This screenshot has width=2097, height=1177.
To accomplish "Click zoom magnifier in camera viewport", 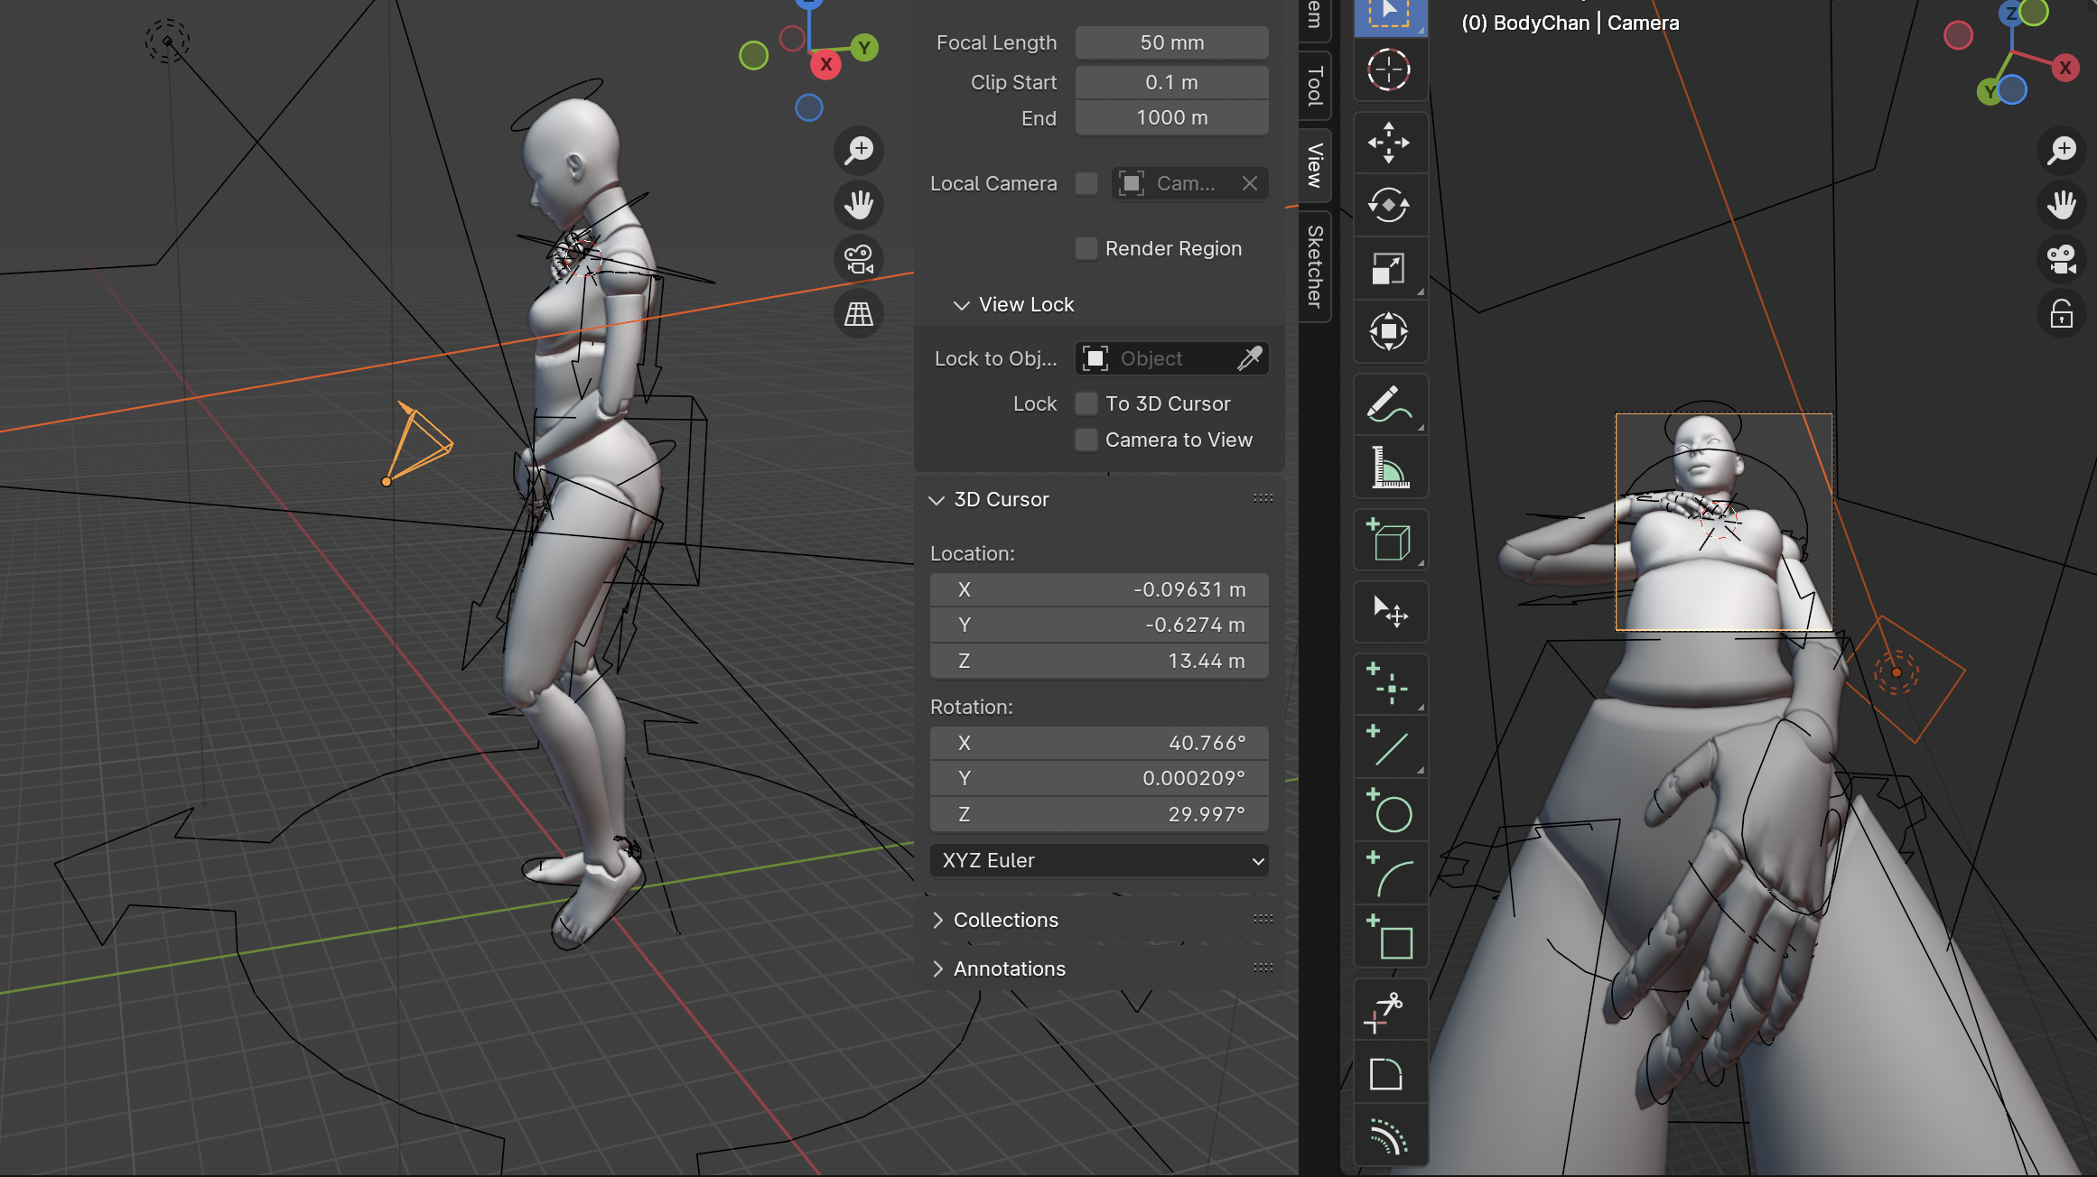I will click(2062, 150).
